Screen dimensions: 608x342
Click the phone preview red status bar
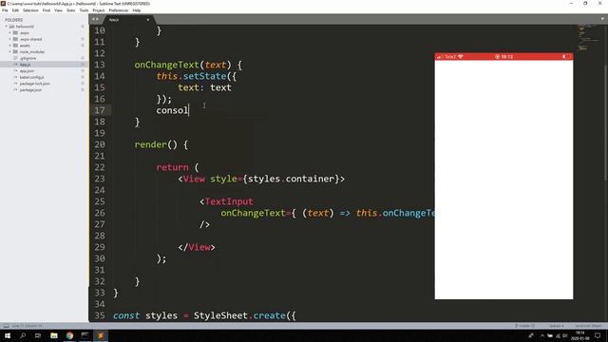pyautogui.click(x=503, y=57)
